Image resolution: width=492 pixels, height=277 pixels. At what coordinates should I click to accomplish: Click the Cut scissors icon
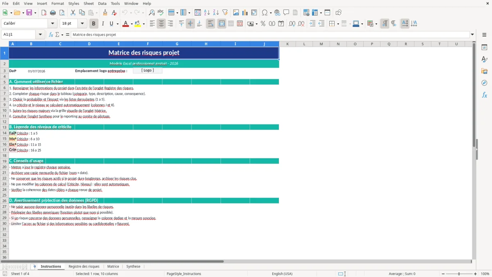click(x=73, y=13)
